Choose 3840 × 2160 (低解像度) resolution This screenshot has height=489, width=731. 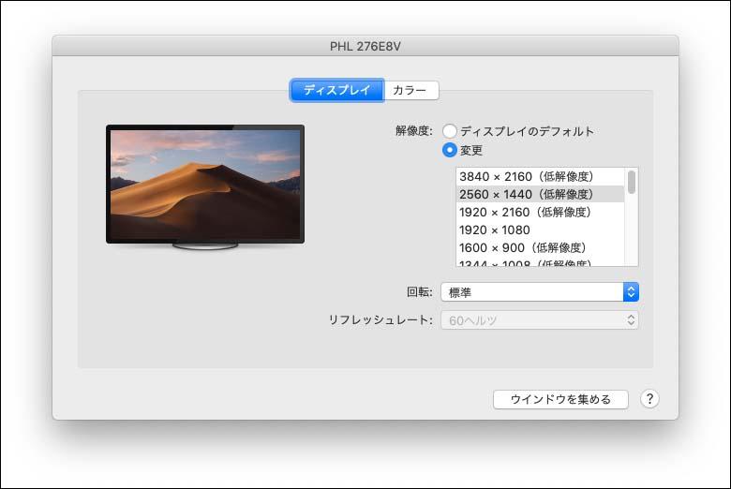click(x=541, y=177)
